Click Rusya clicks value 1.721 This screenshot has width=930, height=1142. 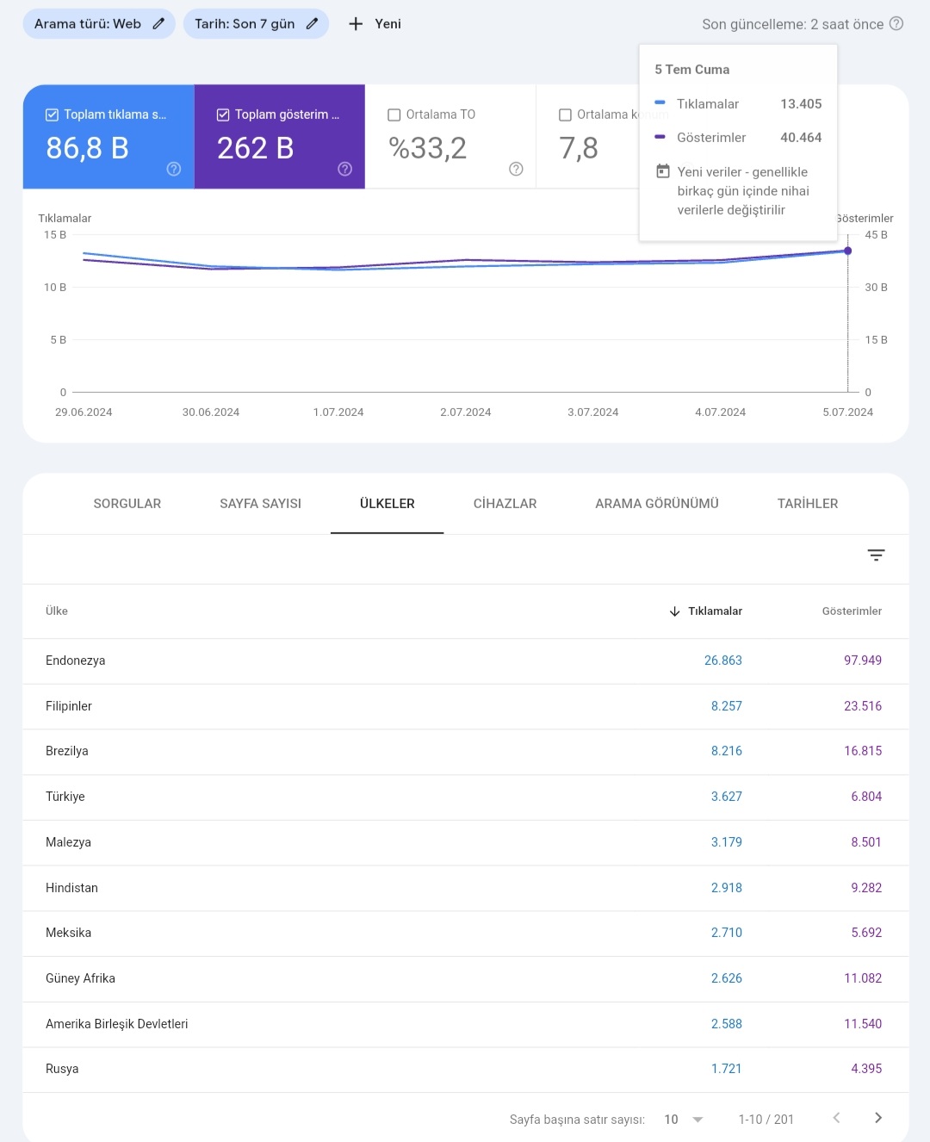click(726, 1069)
